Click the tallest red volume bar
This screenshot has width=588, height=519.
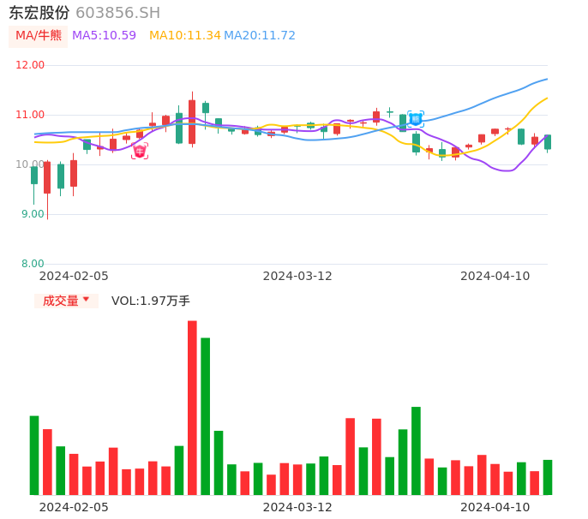coord(192,408)
